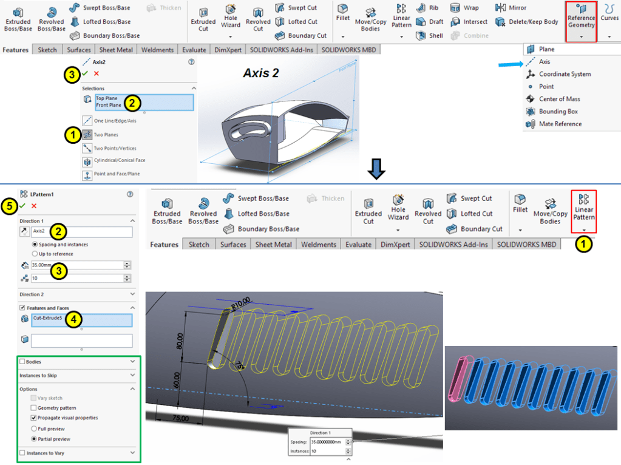Expand the Instances to Skip section
621x465 pixels.
coord(132,376)
